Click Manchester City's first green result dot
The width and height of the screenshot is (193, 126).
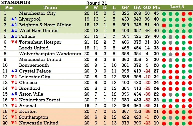(164, 14)
